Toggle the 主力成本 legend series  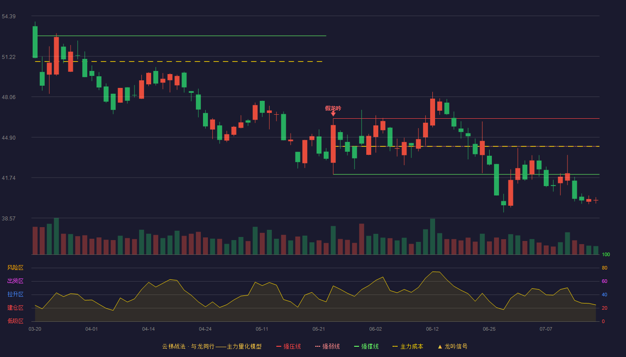[x=408, y=346]
